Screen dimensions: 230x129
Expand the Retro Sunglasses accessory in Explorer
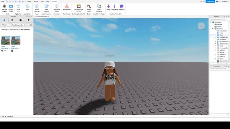[x=215, y=44]
